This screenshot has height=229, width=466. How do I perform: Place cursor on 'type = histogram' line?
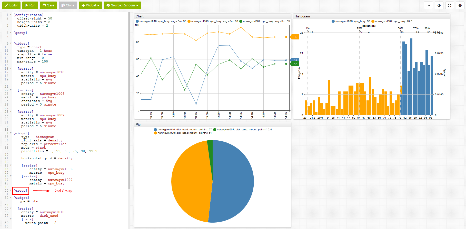pos(38,137)
